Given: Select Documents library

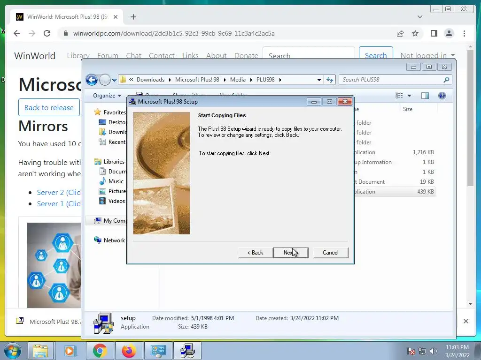Looking at the screenshot, I should coord(112,172).
